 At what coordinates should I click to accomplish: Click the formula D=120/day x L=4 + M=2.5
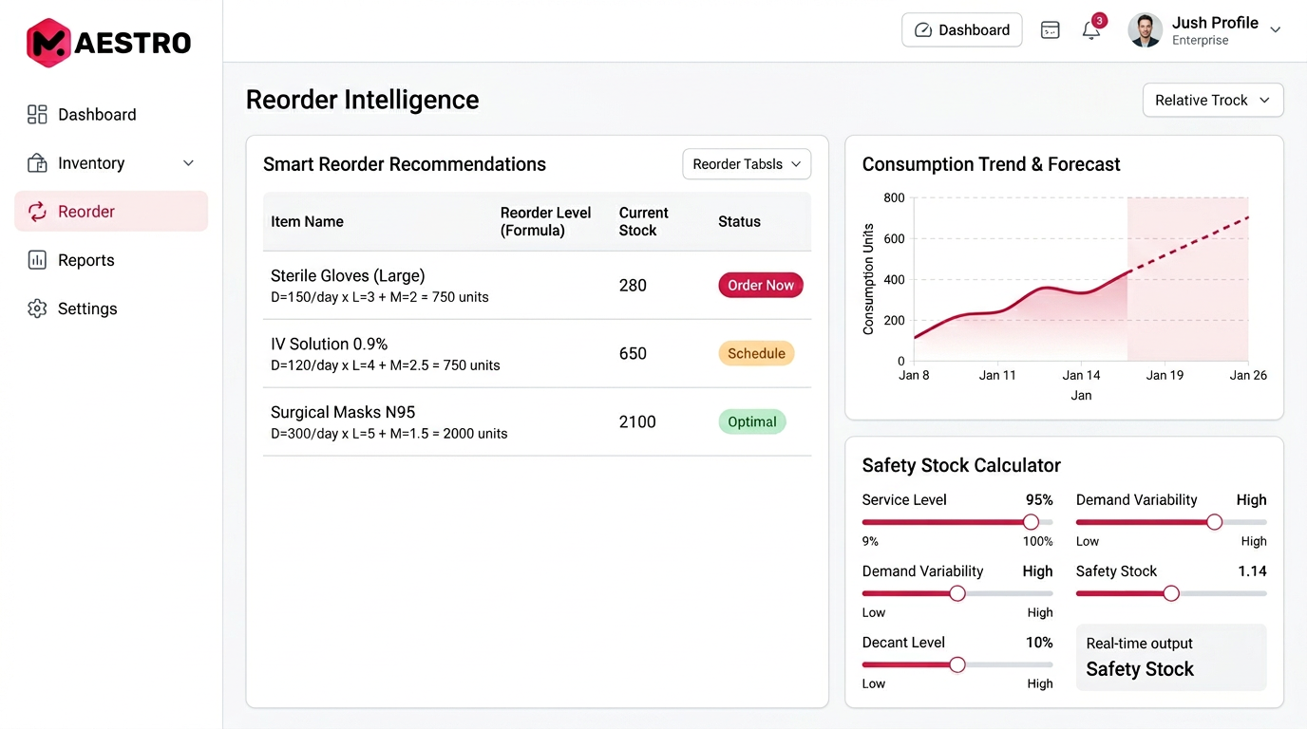click(x=386, y=365)
